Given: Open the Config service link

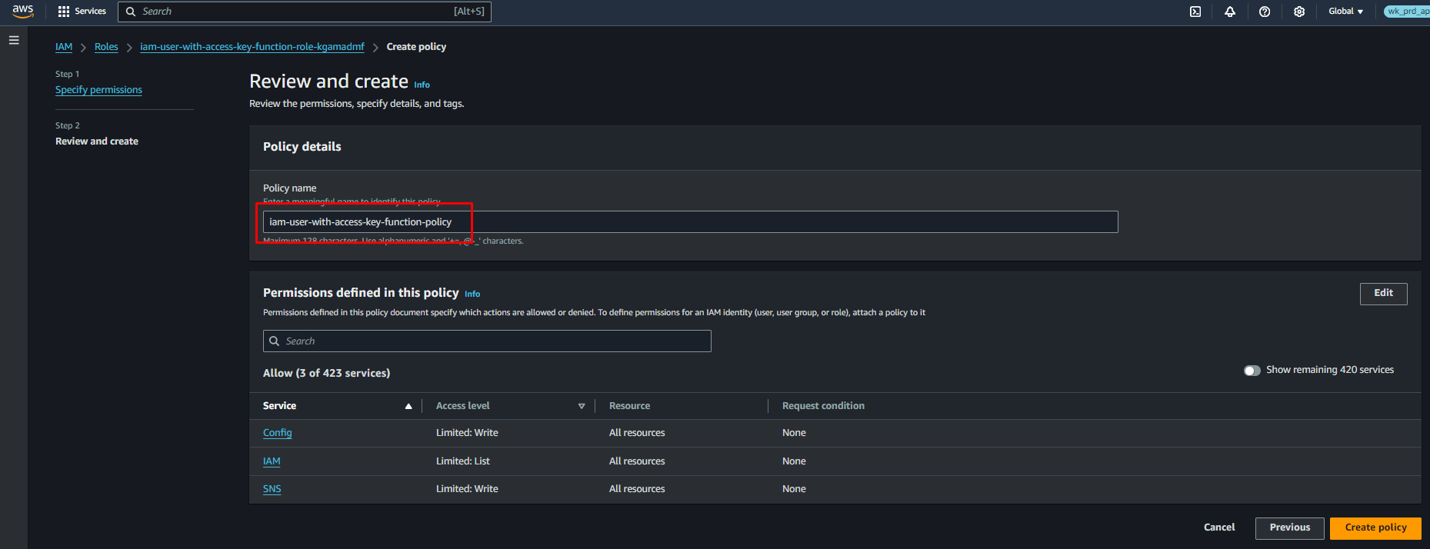Looking at the screenshot, I should click(x=277, y=433).
